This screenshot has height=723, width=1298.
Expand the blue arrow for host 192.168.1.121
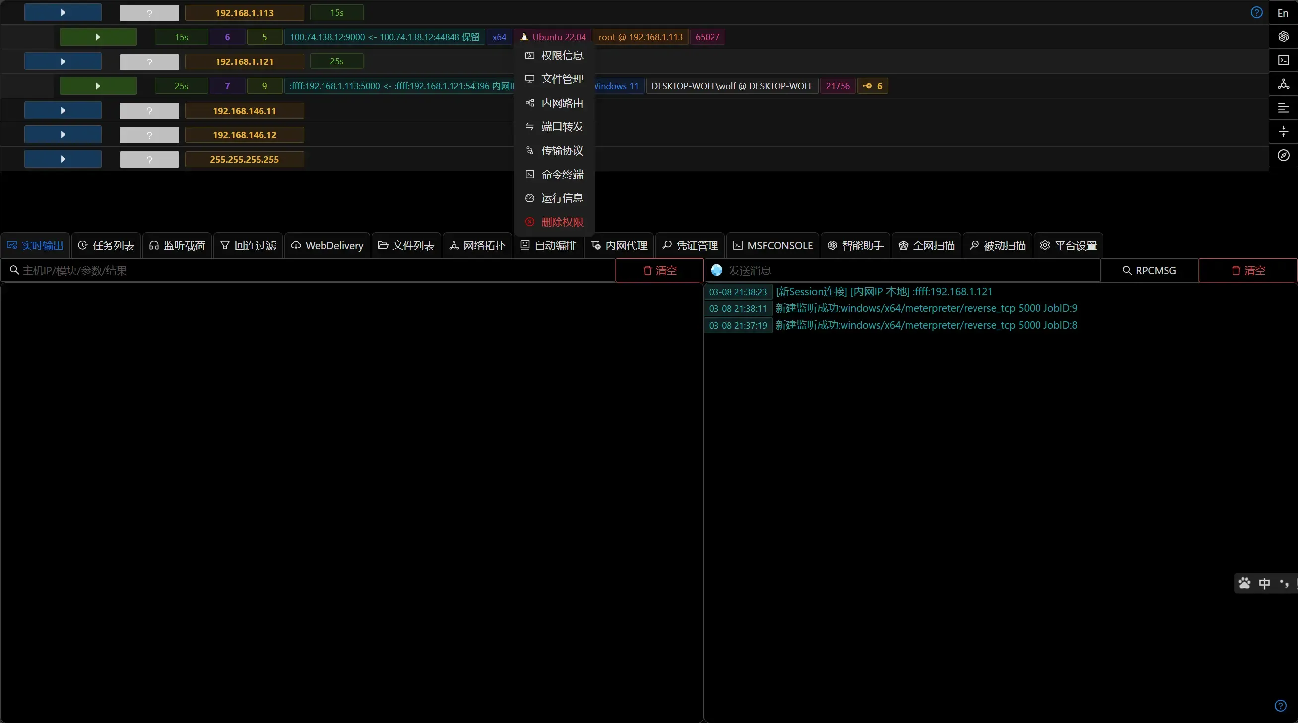63,61
